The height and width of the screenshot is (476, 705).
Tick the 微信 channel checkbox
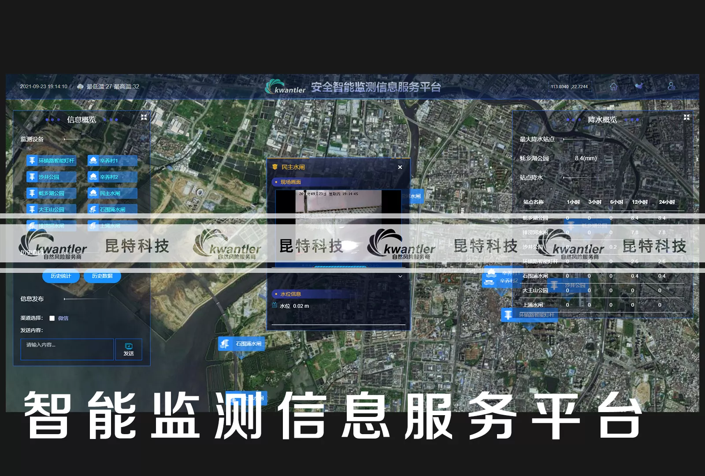(x=52, y=318)
